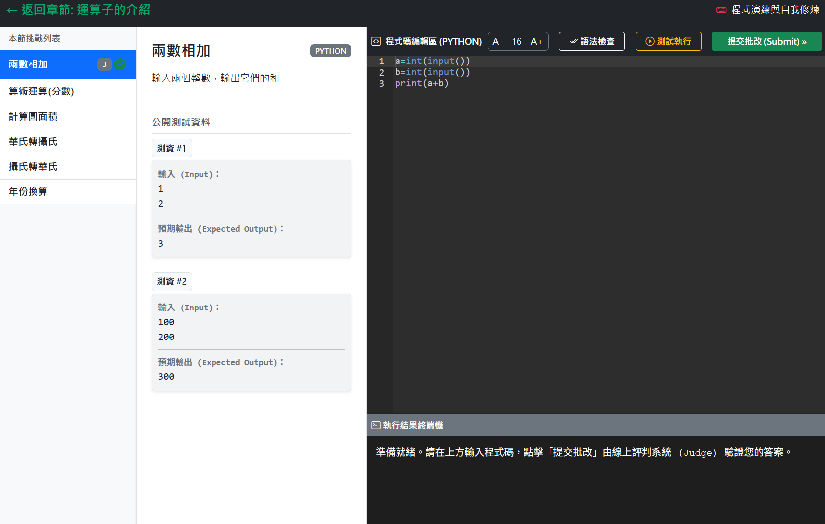
Task: Click the terminal icon beside 執行結果終端機
Action: (x=376, y=425)
